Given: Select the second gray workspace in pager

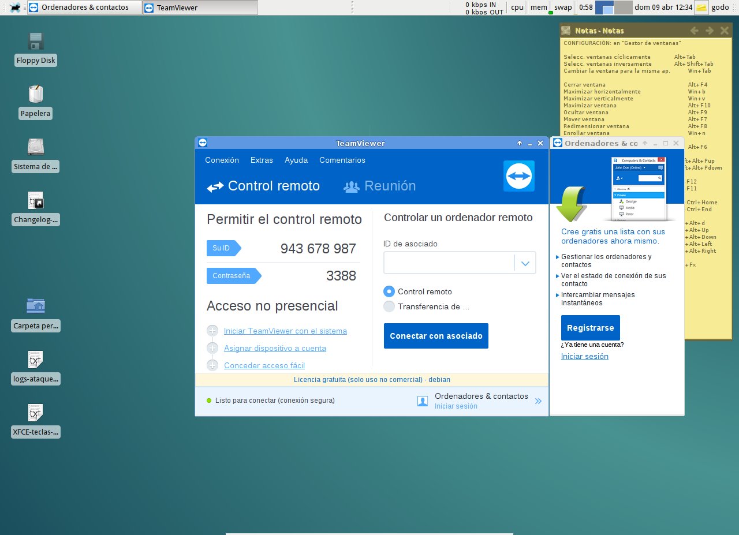Looking at the screenshot, I should (x=624, y=8).
